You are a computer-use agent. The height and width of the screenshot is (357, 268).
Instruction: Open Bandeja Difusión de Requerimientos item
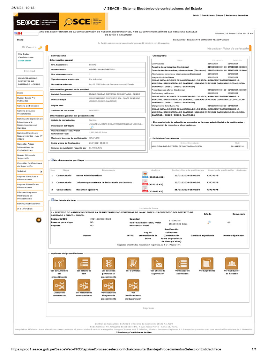pos(30,136)
